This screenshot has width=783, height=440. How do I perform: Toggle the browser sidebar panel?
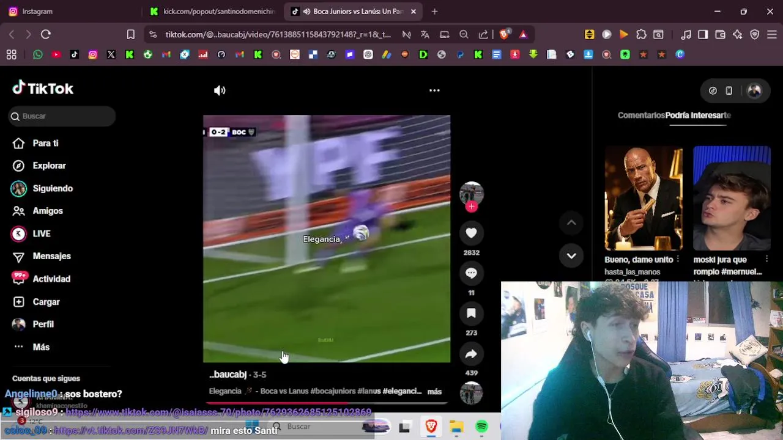[x=703, y=35]
